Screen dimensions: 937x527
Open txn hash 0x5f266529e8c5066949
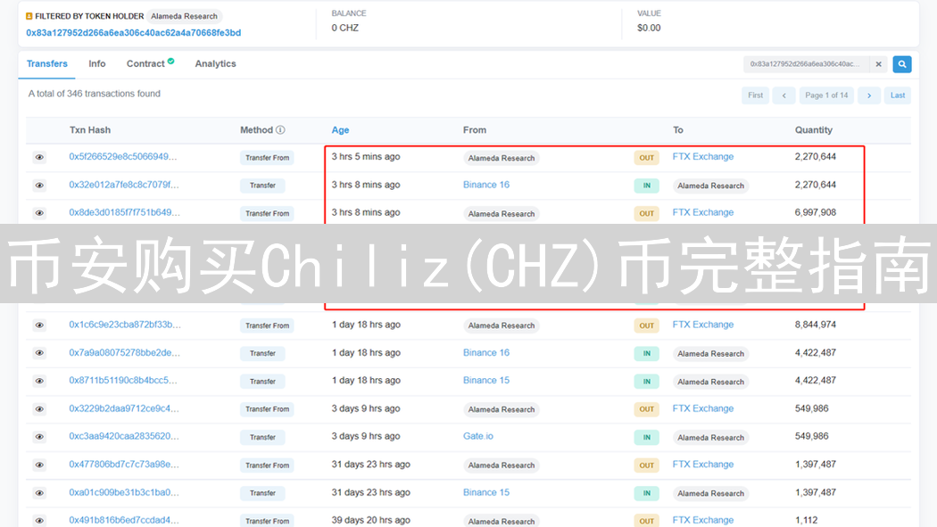pos(122,156)
